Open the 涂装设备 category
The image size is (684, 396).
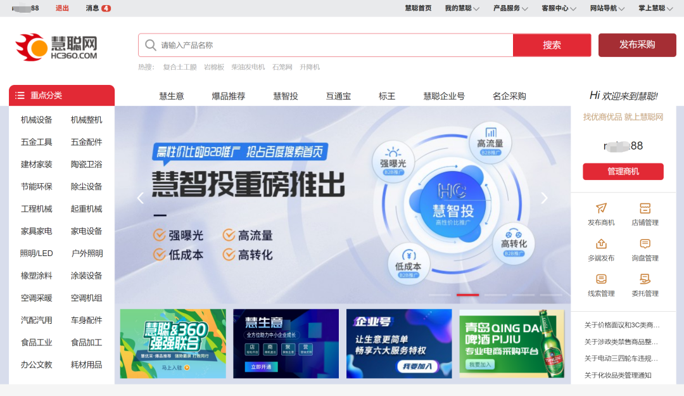pos(86,276)
